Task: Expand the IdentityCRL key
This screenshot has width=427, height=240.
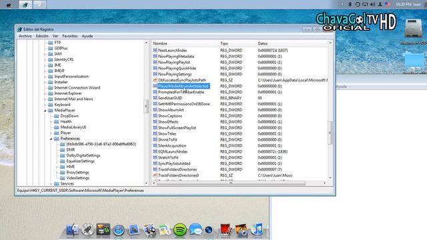Action: pyautogui.click(x=45, y=59)
